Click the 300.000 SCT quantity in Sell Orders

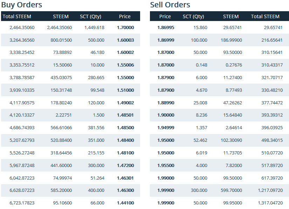199,190
